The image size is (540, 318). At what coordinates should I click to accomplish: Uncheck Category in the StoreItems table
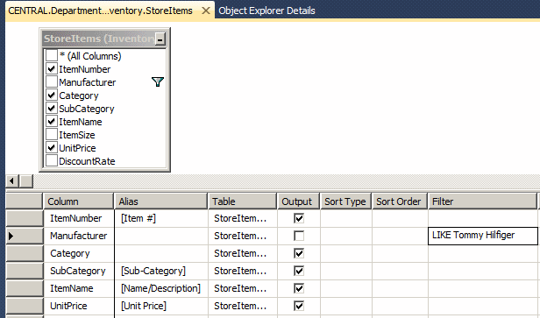[x=52, y=95]
